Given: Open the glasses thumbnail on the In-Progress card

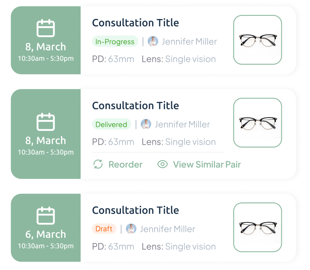Looking at the screenshot, I should click(257, 40).
